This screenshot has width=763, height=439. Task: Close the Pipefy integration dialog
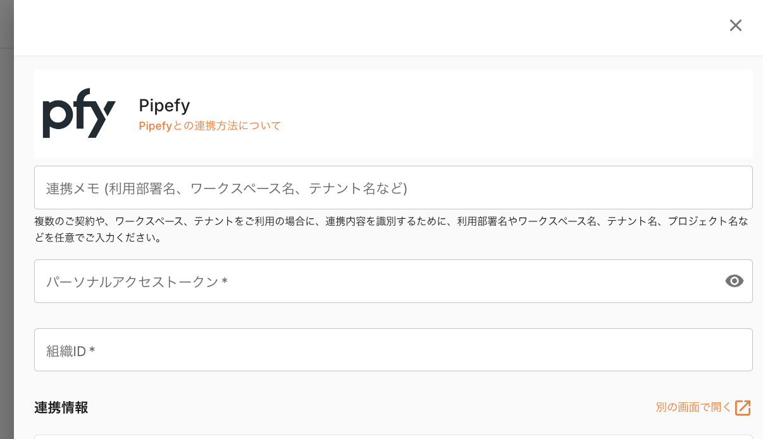(x=735, y=25)
